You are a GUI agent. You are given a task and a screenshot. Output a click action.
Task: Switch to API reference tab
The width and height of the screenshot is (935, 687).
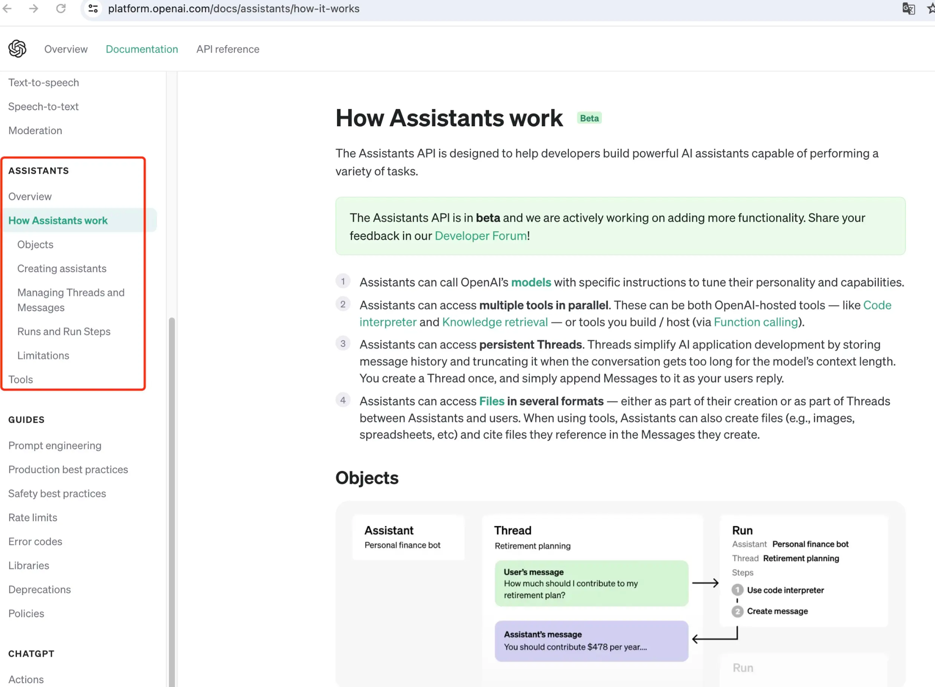point(228,49)
